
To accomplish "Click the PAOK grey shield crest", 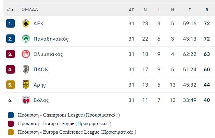I will point(26,70).
